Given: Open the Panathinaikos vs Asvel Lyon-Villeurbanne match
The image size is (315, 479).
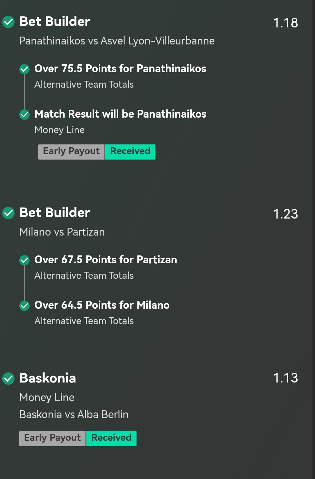Looking at the screenshot, I should tap(117, 41).
